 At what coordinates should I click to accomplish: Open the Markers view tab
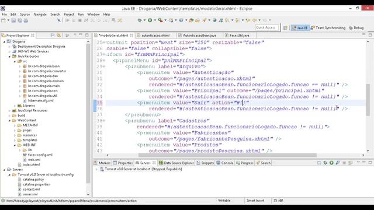point(102,163)
